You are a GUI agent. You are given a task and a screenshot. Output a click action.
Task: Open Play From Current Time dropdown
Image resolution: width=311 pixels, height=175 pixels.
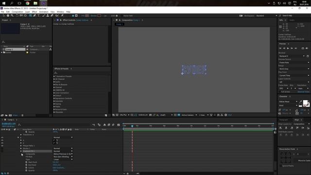pyautogui.click(x=294, y=76)
